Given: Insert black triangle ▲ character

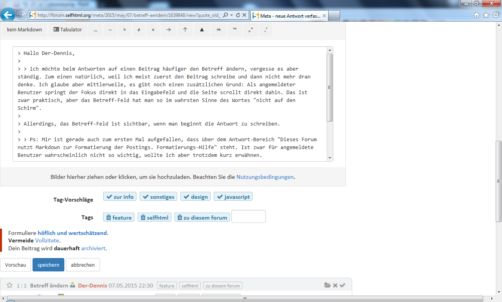Looking at the screenshot, I should tap(202, 29).
